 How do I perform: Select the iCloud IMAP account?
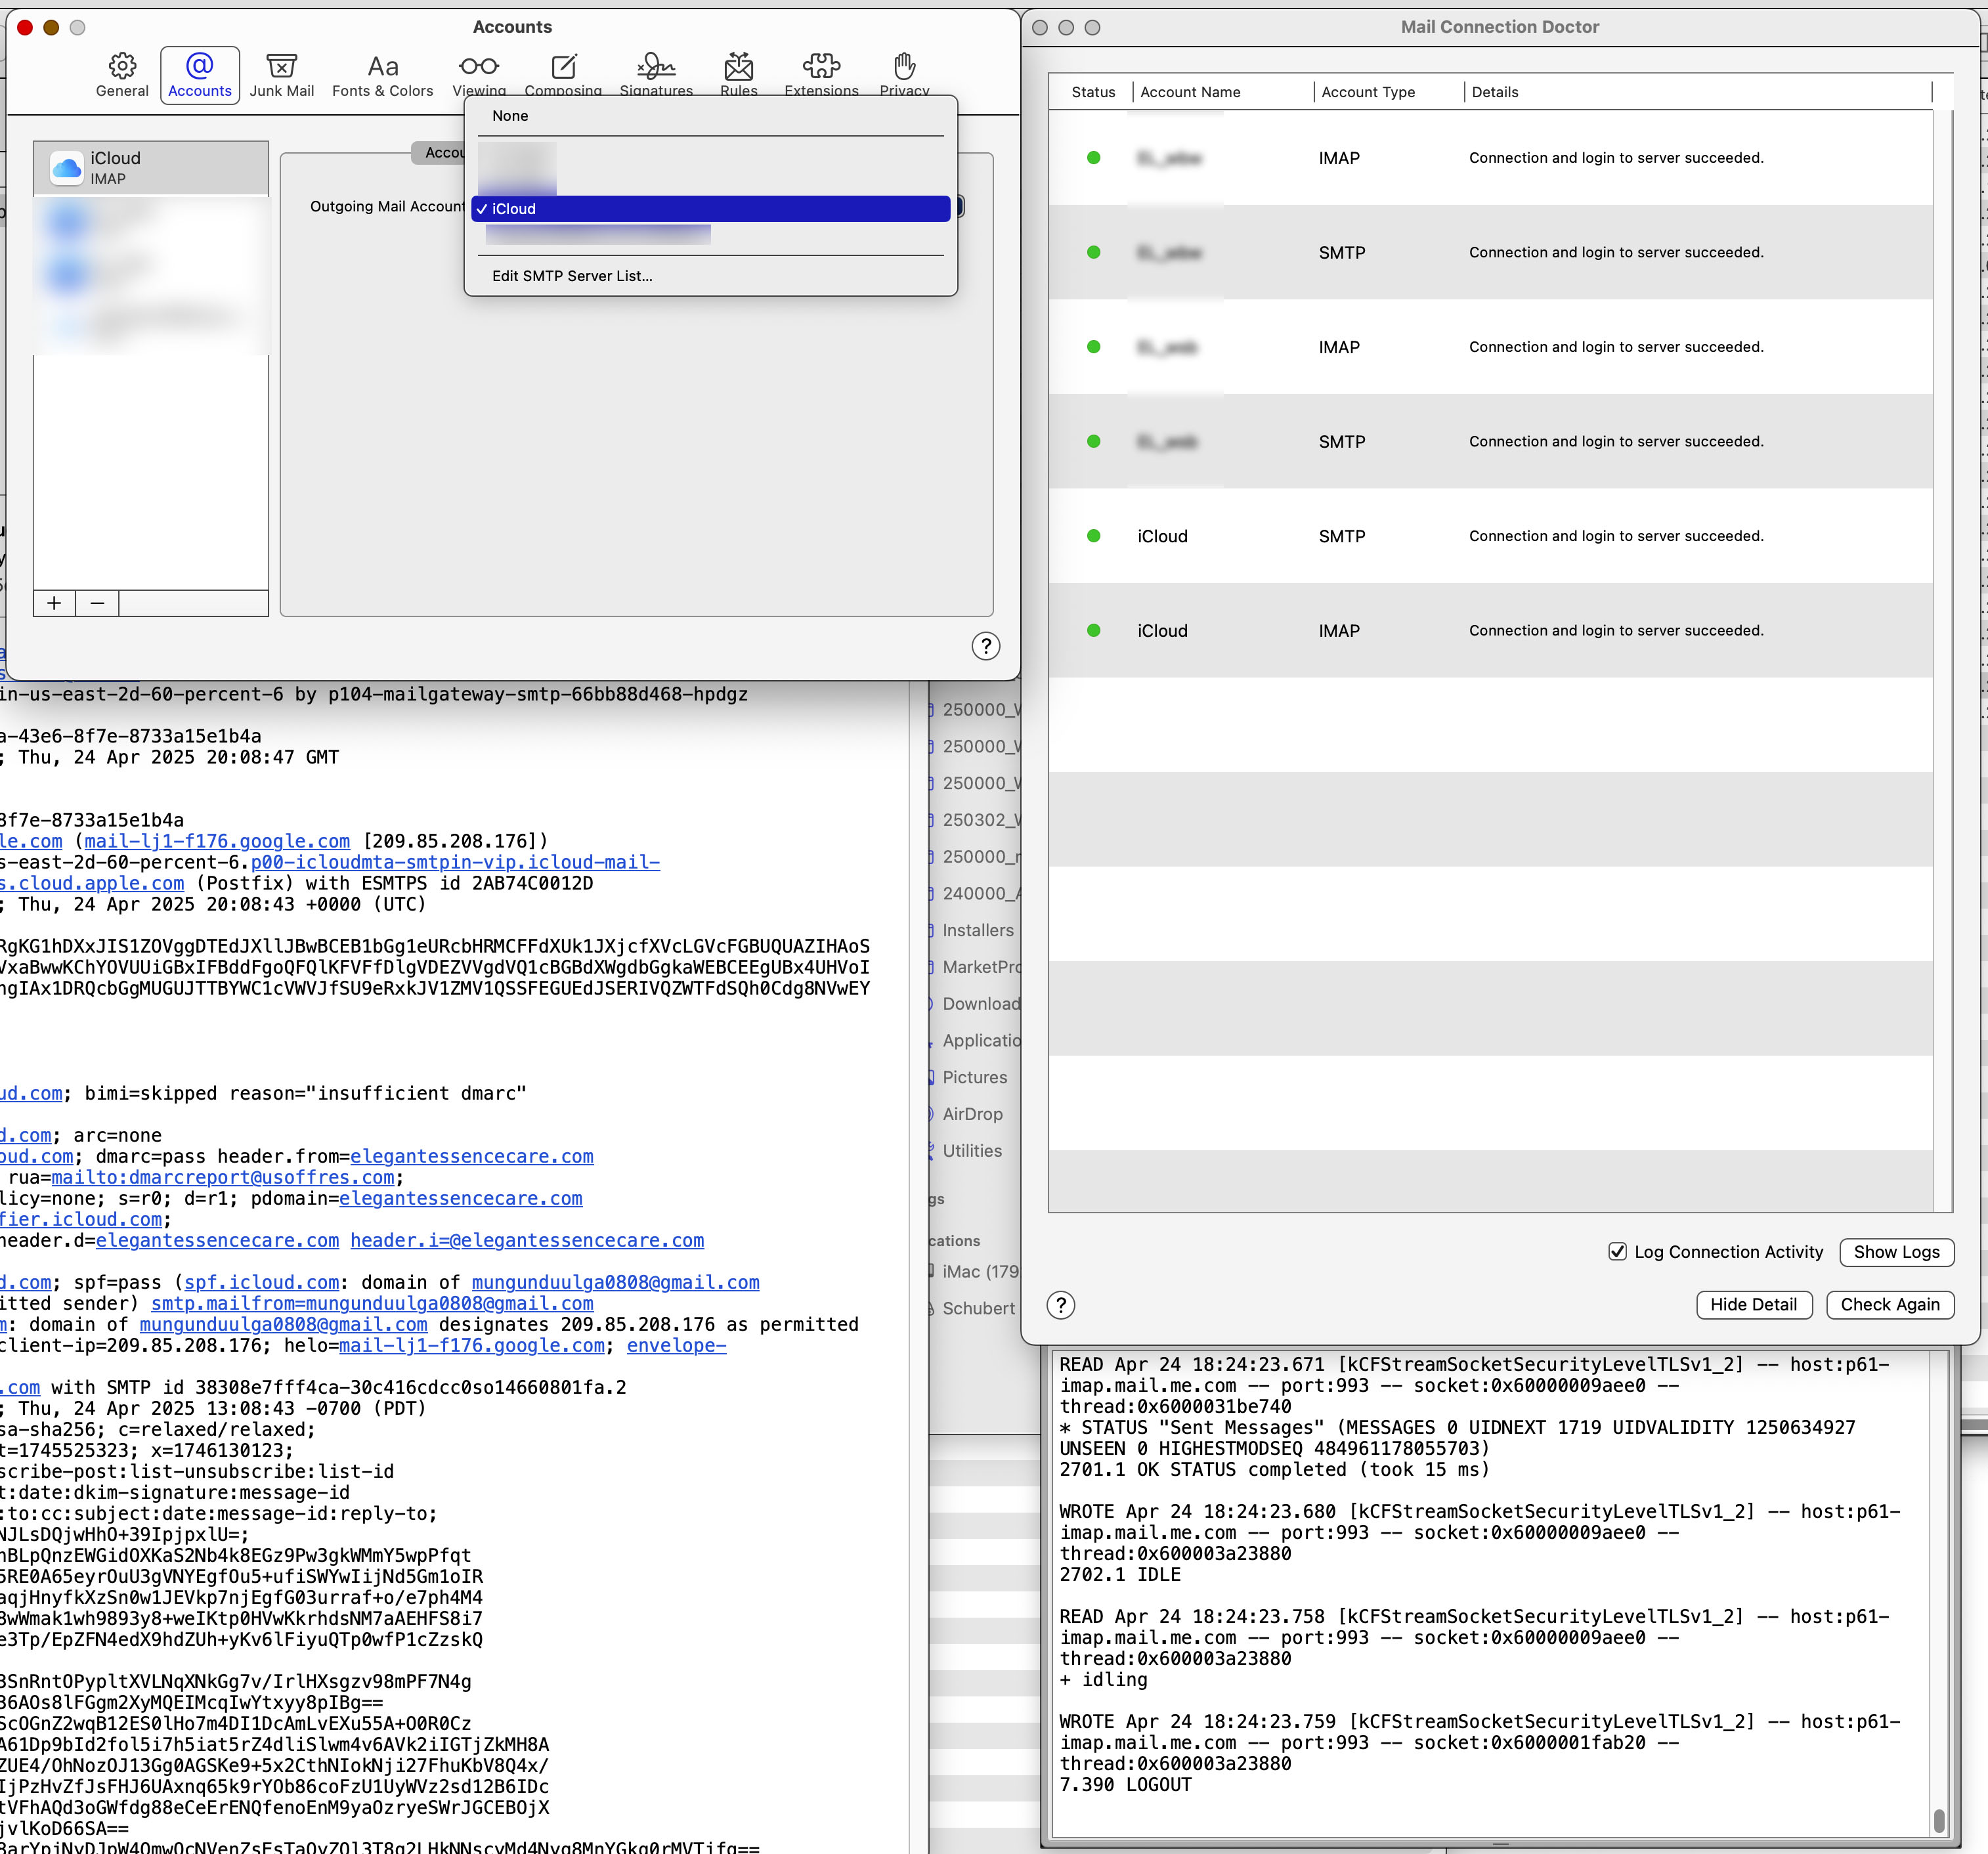151,167
